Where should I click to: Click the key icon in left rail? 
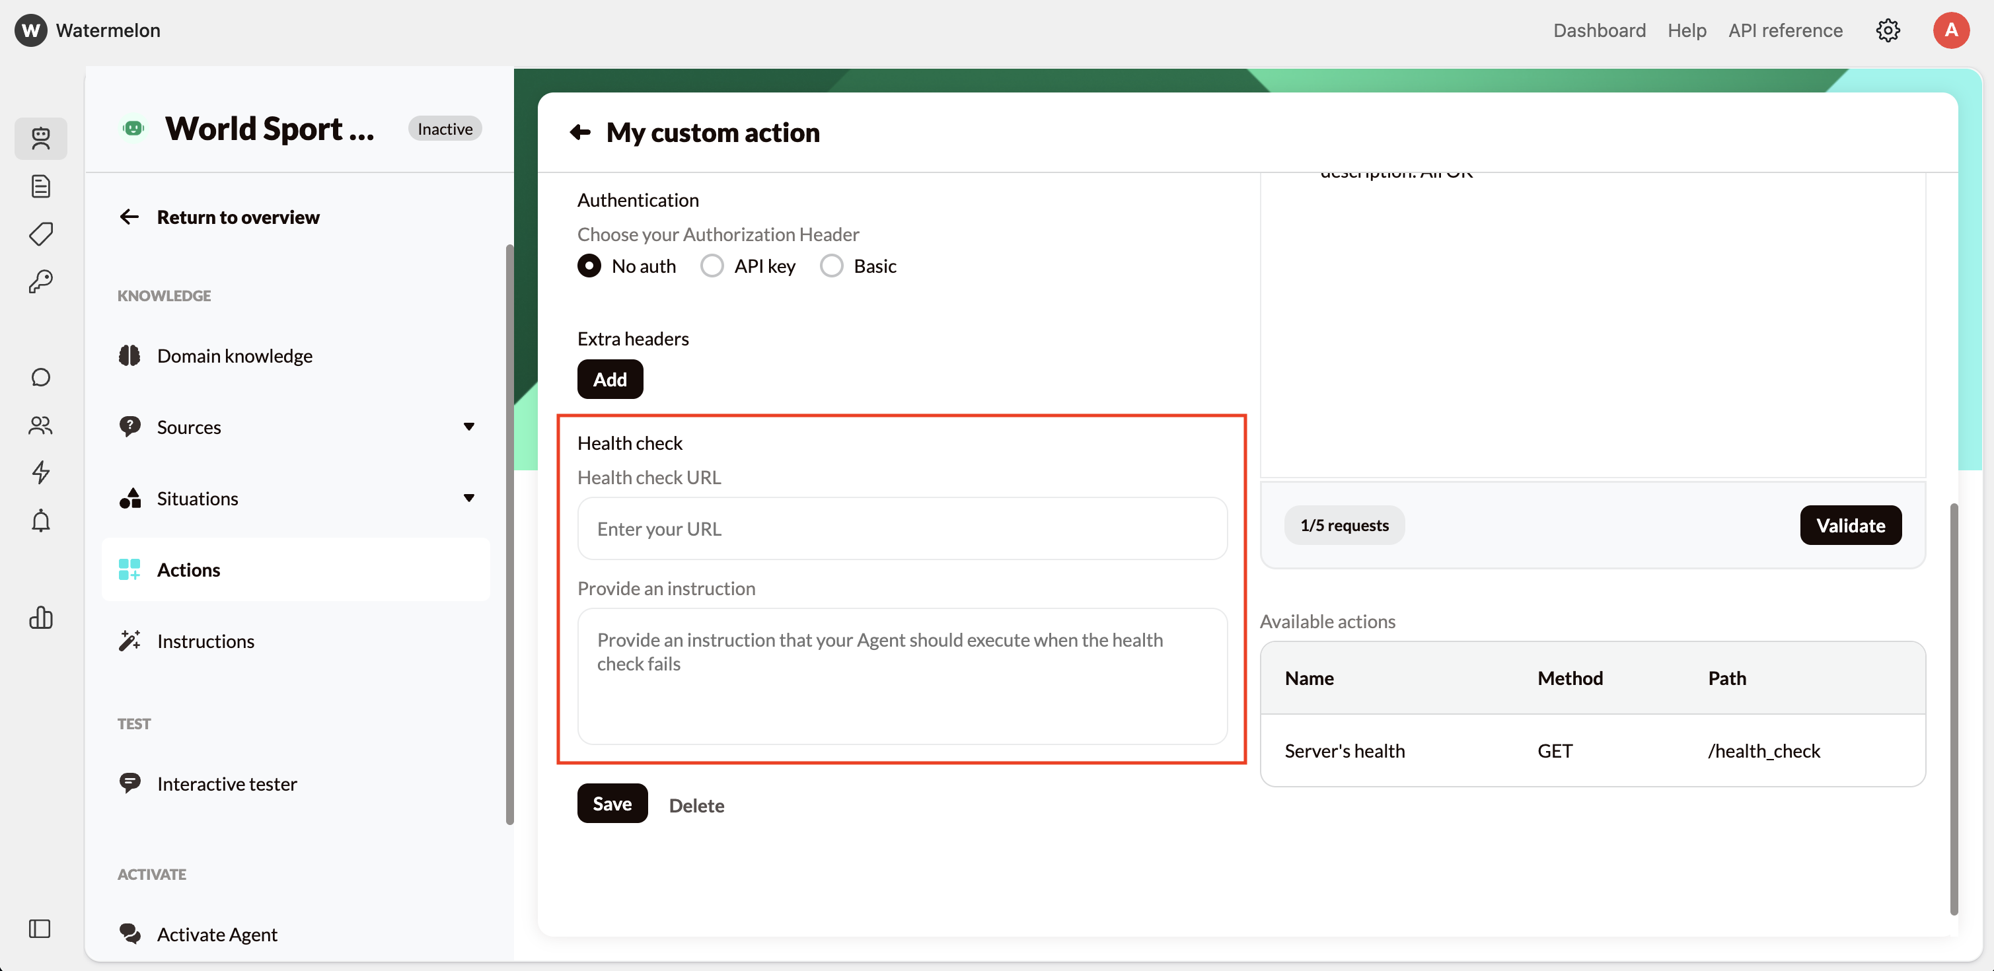[40, 281]
